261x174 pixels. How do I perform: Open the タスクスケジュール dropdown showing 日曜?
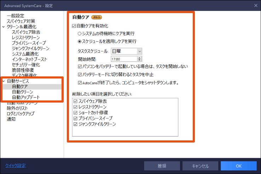pos(127,51)
